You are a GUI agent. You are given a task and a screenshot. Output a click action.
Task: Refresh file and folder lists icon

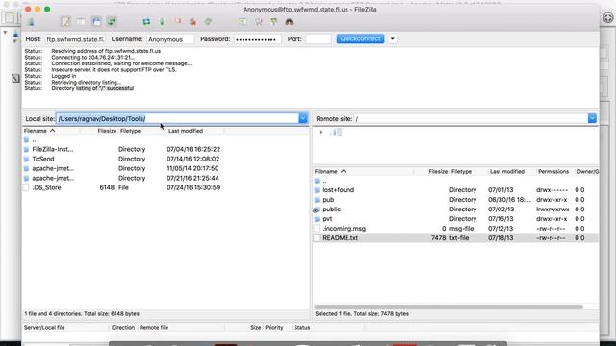click(146, 22)
